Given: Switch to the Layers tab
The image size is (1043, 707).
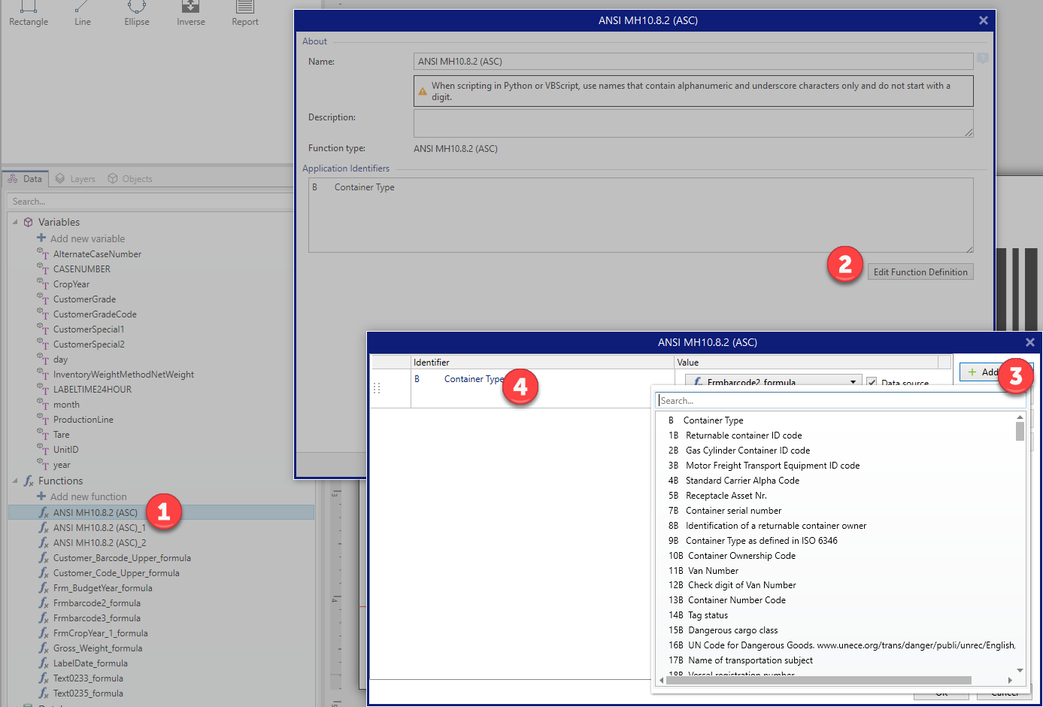Looking at the screenshot, I should [75, 179].
